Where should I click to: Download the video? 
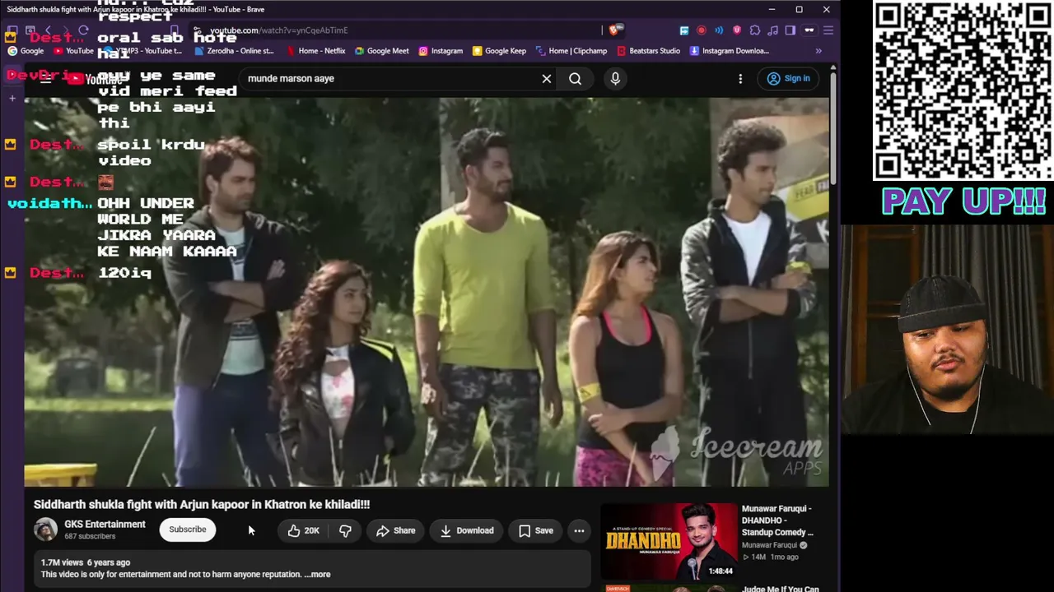(466, 530)
